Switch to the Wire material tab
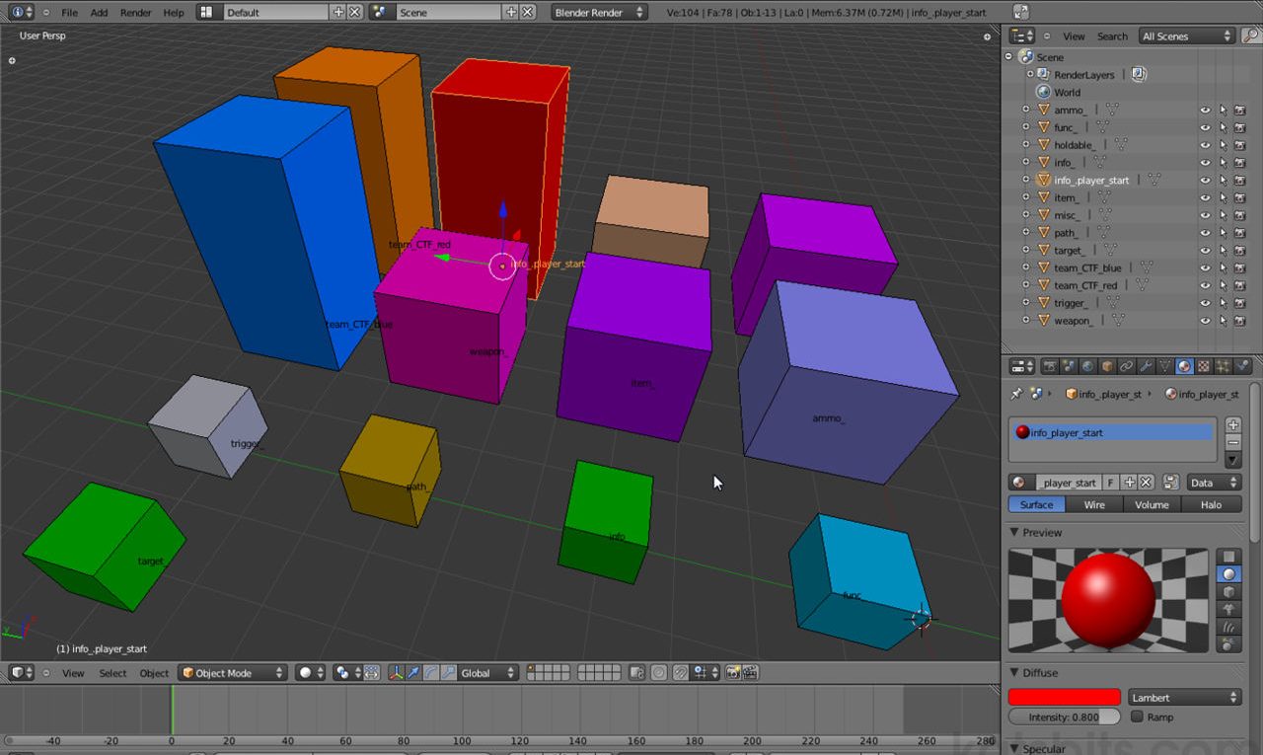1263x755 pixels. pos(1093,504)
